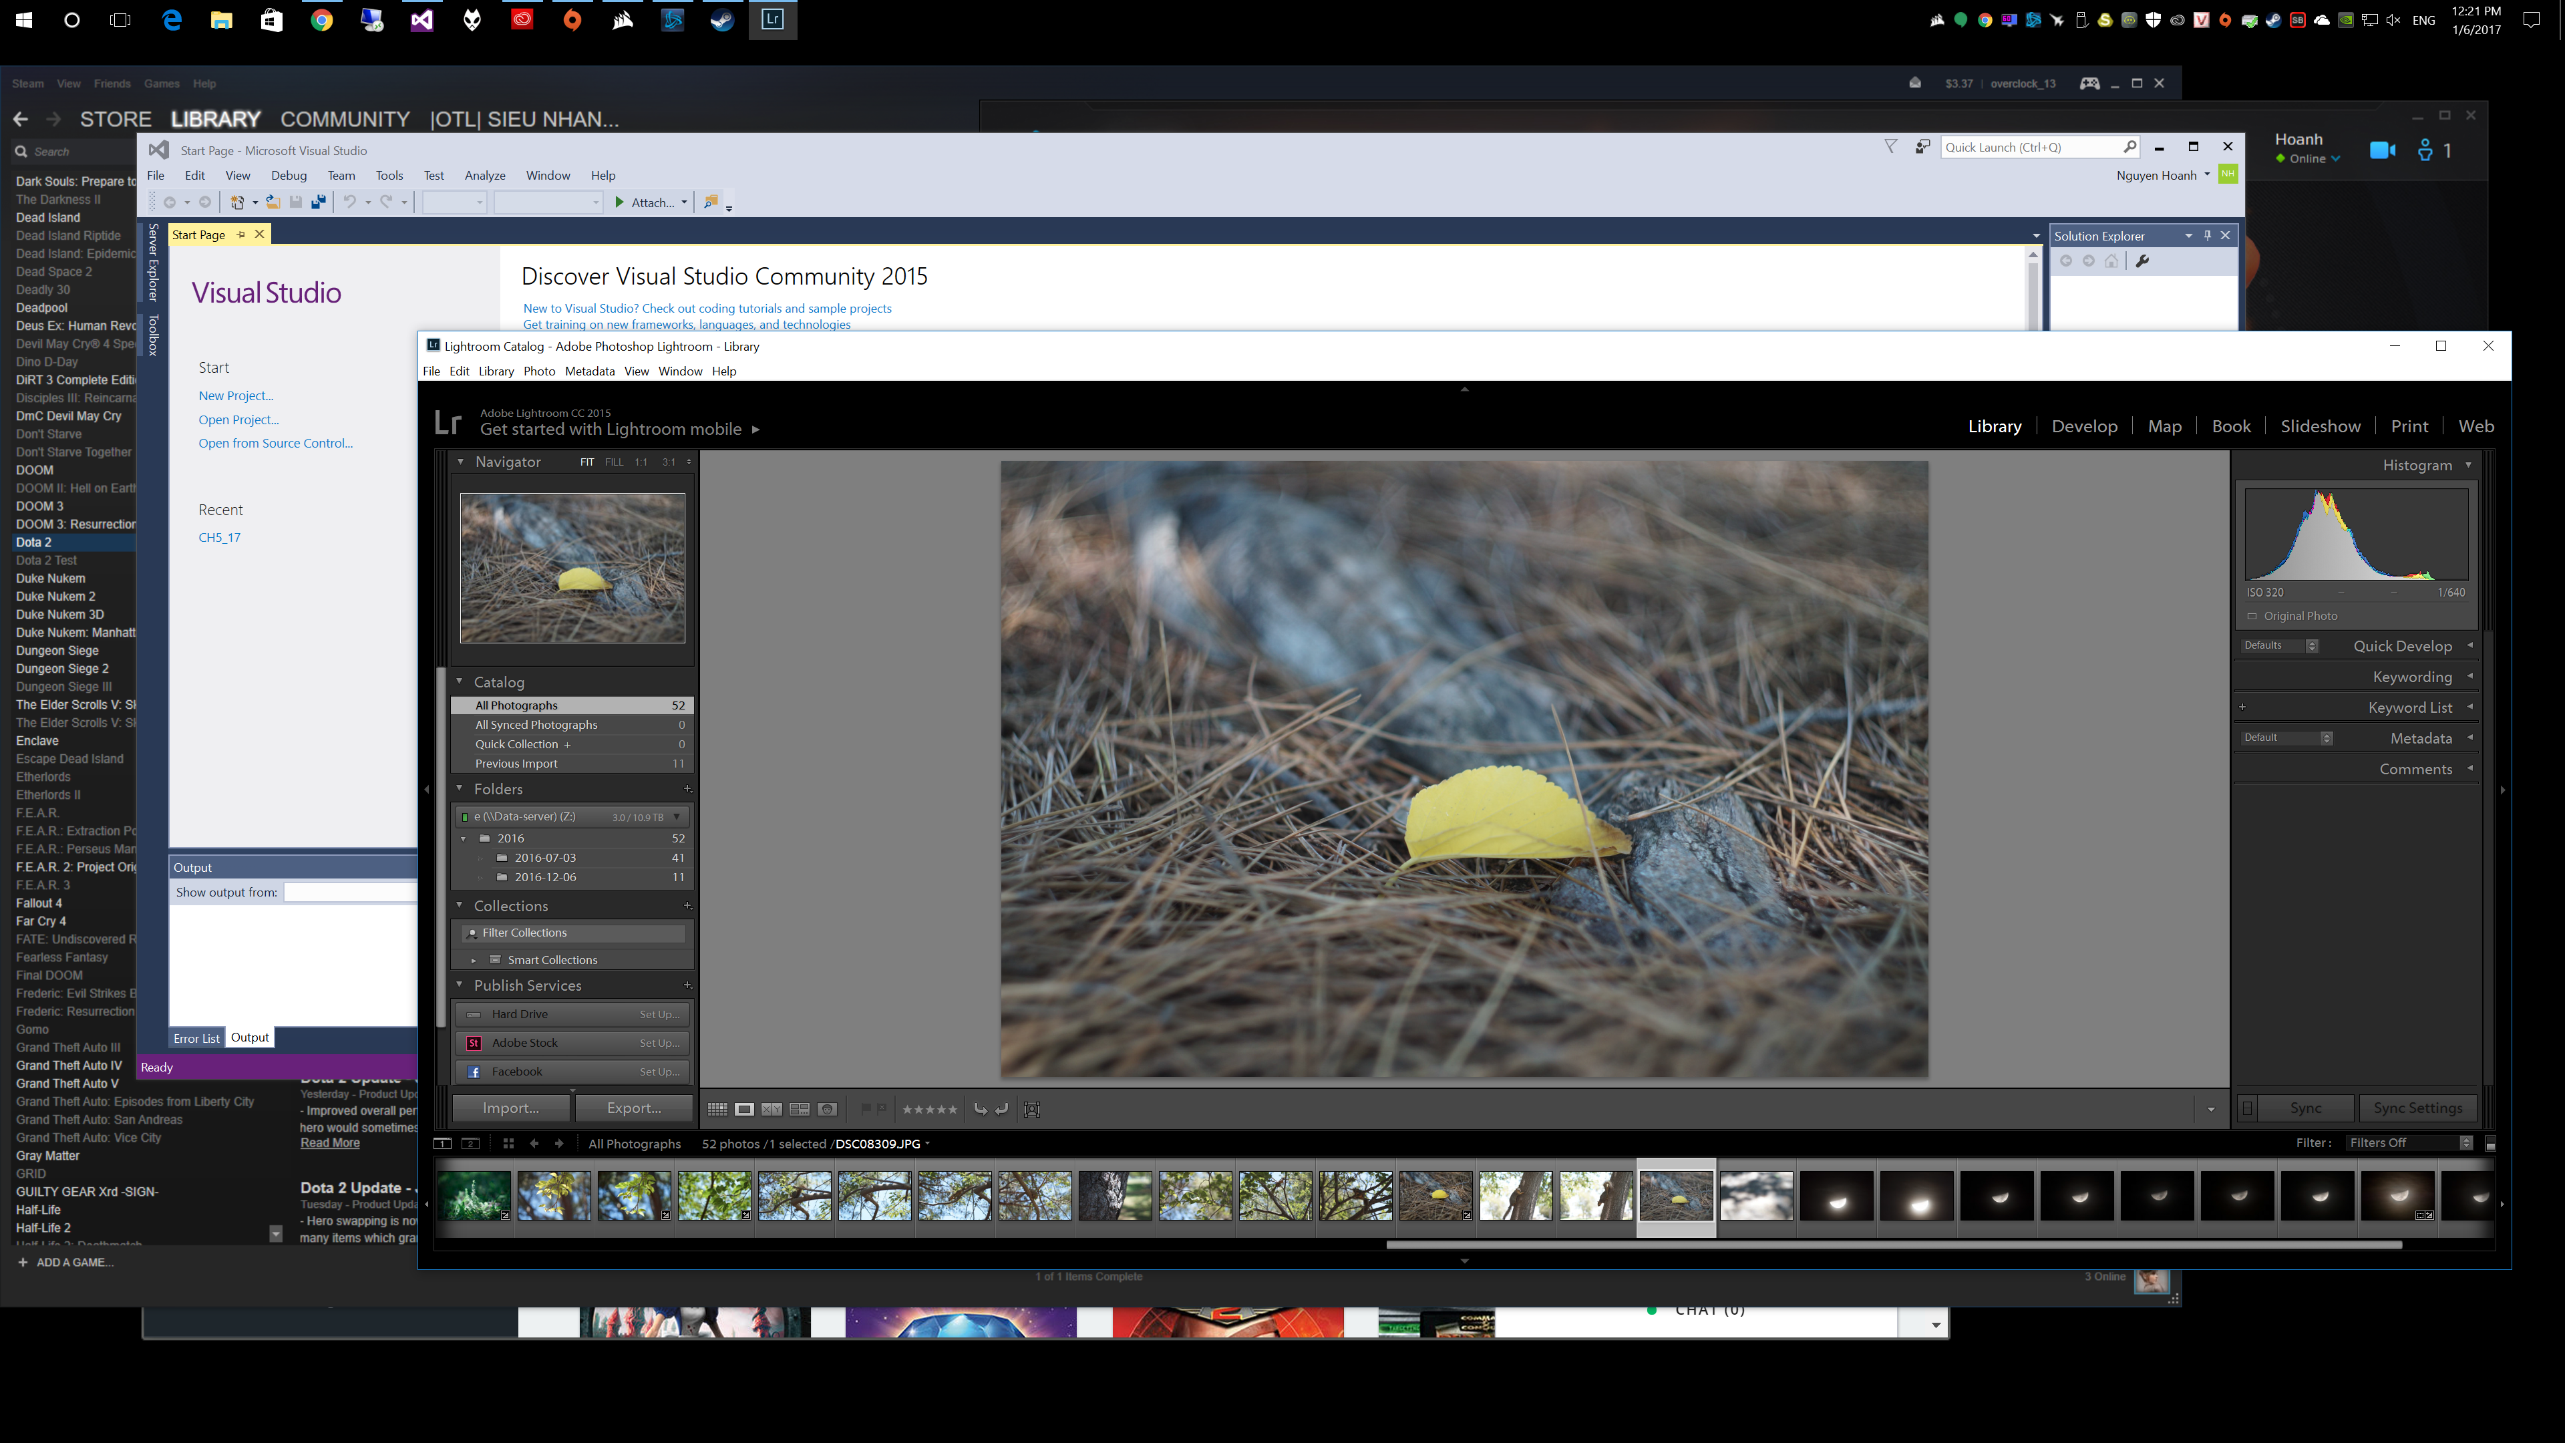
Task: Show second window display icon in filmstrip bar
Action: coord(472,1144)
